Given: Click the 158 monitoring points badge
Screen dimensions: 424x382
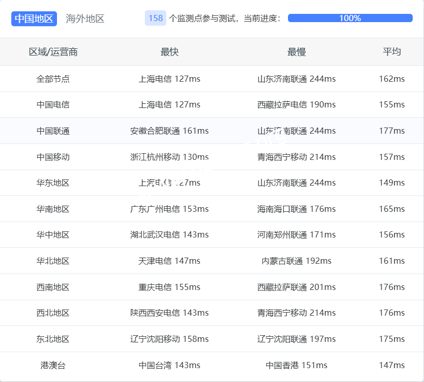Looking at the screenshot, I should click(156, 19).
